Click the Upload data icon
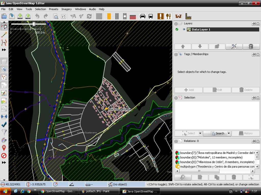 coord(28,16)
